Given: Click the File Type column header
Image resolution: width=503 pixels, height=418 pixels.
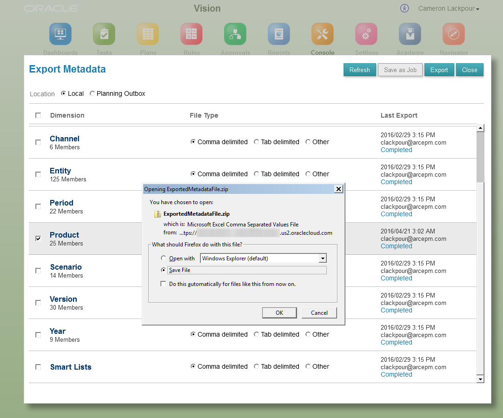Looking at the screenshot, I should (x=204, y=115).
